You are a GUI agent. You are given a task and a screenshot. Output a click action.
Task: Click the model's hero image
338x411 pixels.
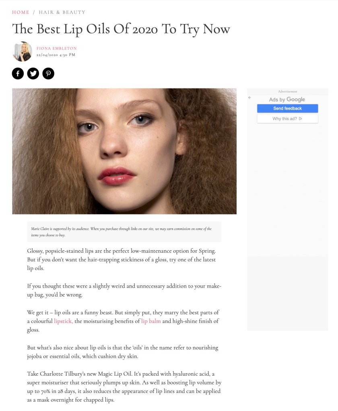pos(124,151)
